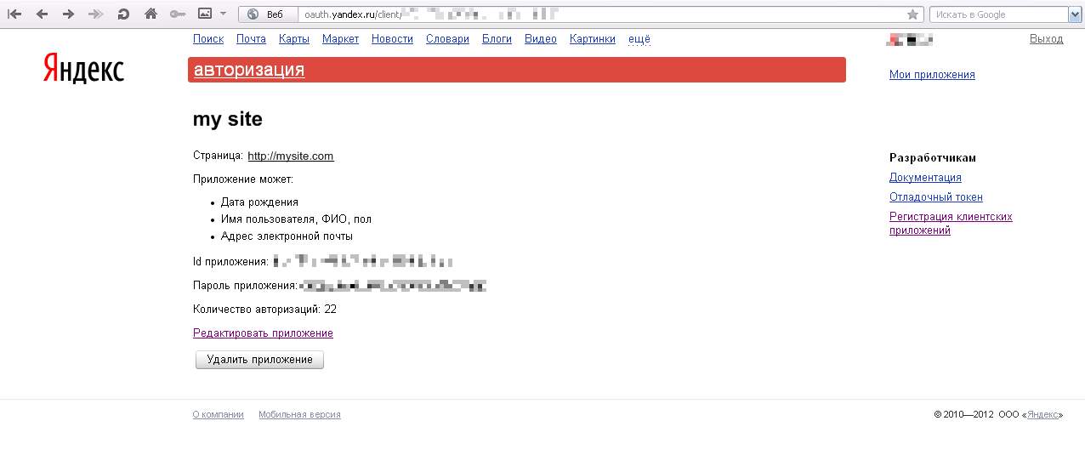Expand the ещё more services menu
This screenshot has height=455, width=1085.
(639, 39)
